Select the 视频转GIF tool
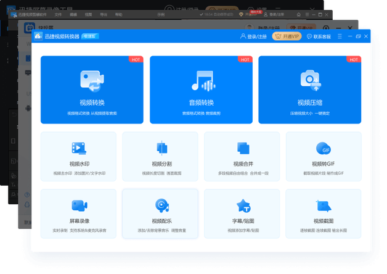387x274 pixels. (324, 156)
